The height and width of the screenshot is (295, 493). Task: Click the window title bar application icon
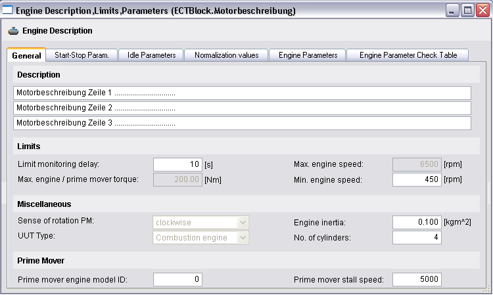coord(7,10)
